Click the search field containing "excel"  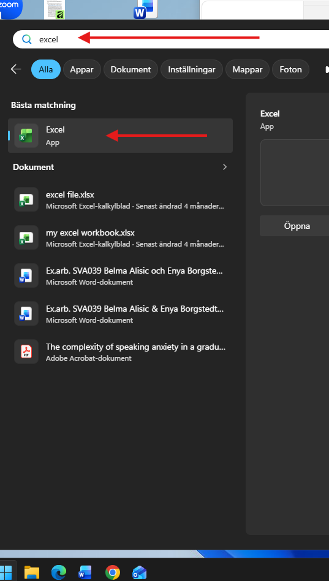(171, 39)
